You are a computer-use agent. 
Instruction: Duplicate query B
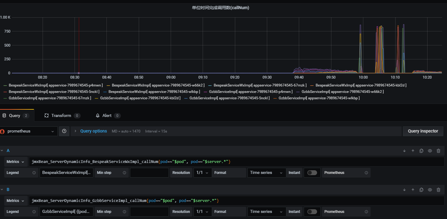pyautogui.click(x=421, y=190)
